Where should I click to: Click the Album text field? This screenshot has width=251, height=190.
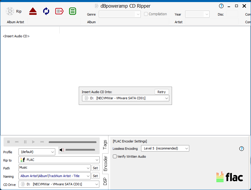click(x=134, y=22)
